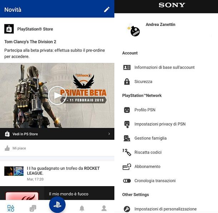
Task: Open Impostazioni di personalizzazione
Action: pos(165,209)
